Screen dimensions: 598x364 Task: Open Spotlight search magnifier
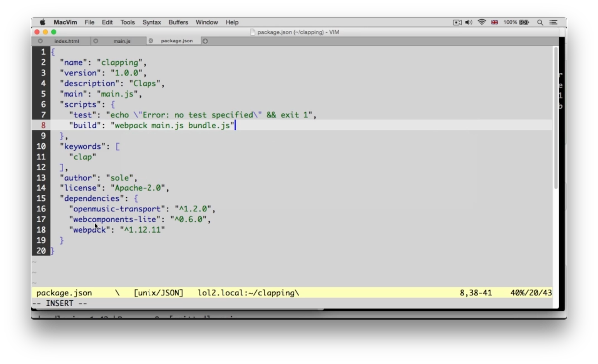540,22
